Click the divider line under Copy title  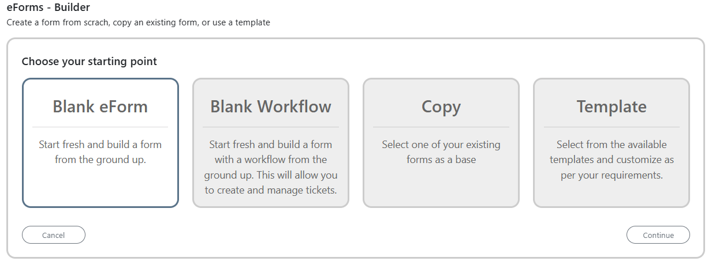pos(441,127)
